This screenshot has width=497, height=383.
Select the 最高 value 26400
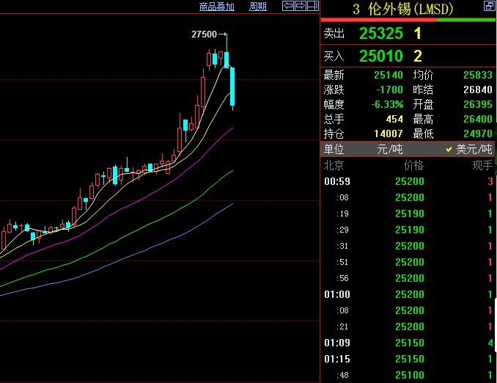[478, 120]
